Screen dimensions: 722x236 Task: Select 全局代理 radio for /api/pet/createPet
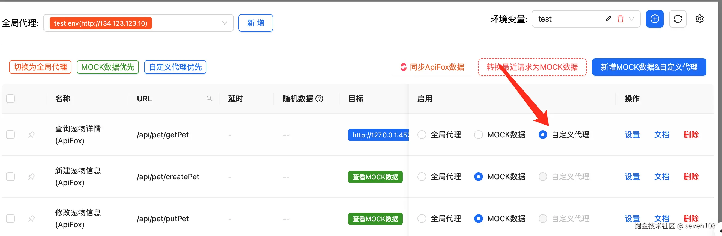422,177
